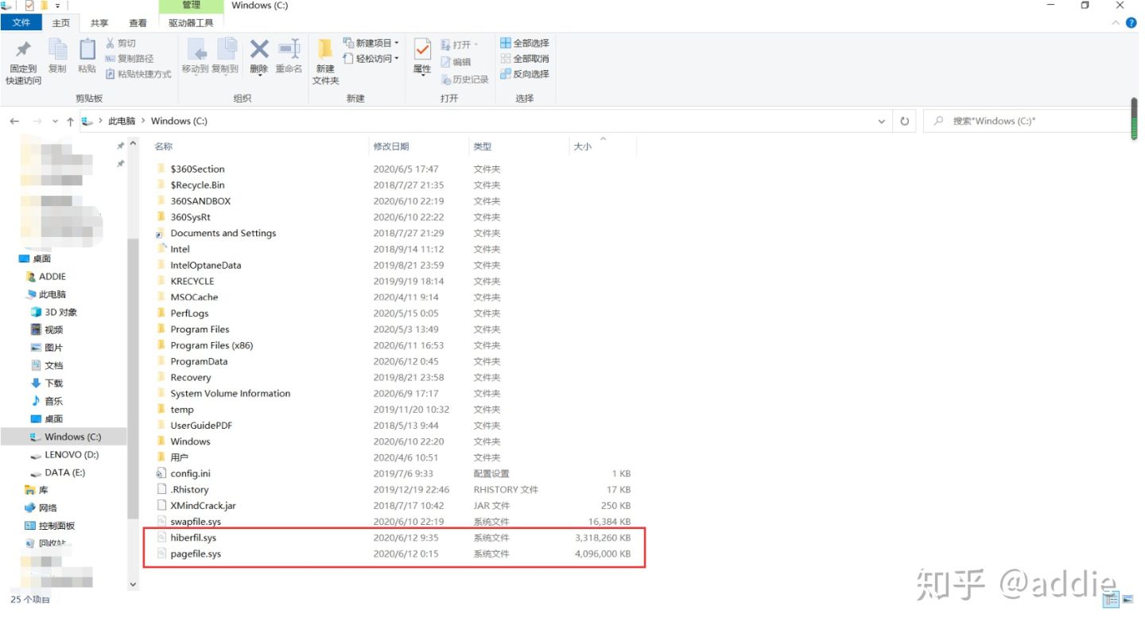
Task: Open the 新建项目 dropdown arrow
Action: pos(396,42)
